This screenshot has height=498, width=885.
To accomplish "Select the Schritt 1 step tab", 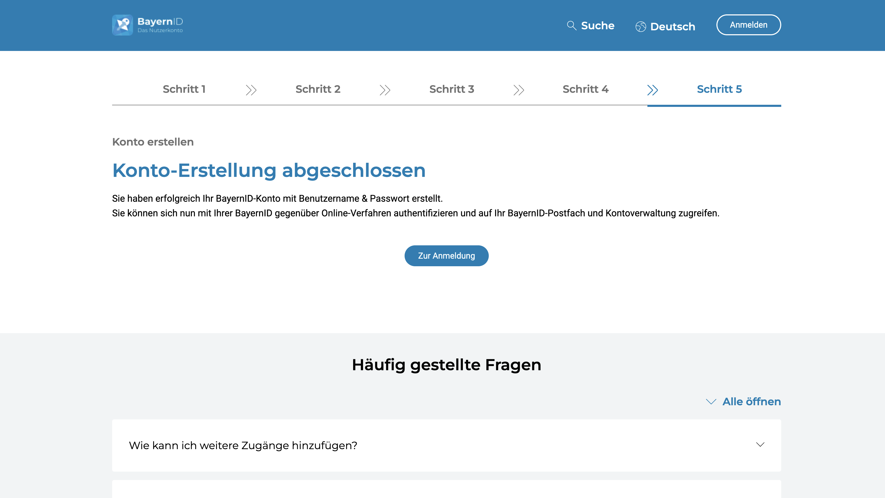I will coord(184,89).
